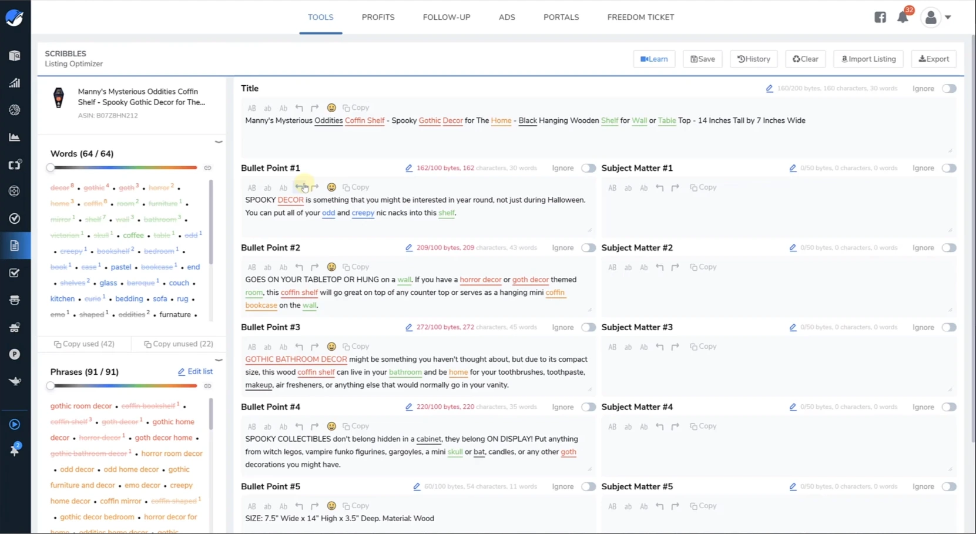This screenshot has width=976, height=534.
Task: Open the Facebook icon in header
Action: click(x=880, y=17)
